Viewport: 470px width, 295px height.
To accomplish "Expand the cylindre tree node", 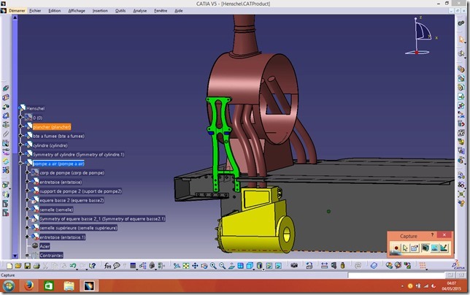I will 20,145.
